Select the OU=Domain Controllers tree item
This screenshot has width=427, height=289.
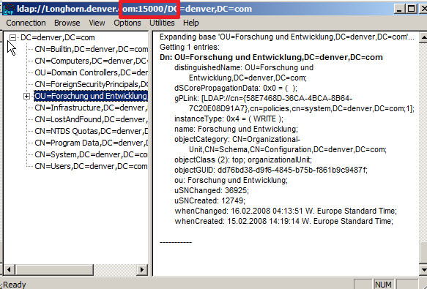92,72
